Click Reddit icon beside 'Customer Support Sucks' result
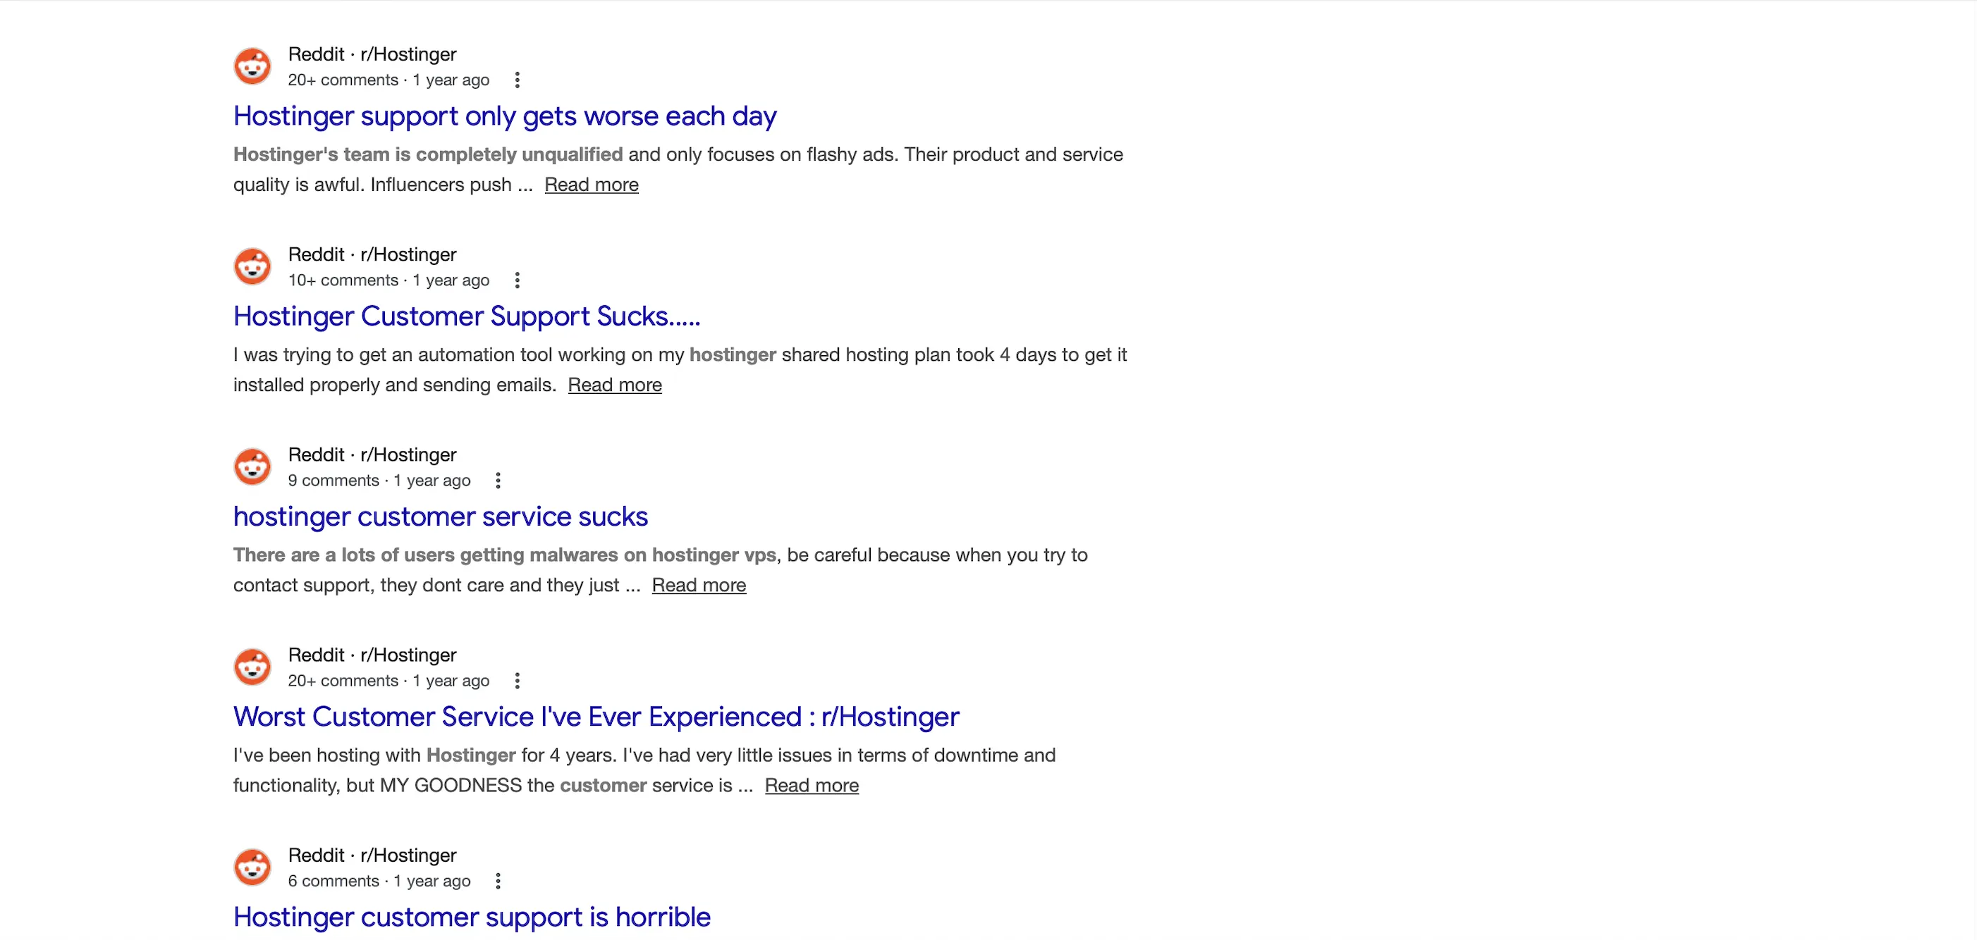Screen dimensions: 1977x940 pyautogui.click(x=252, y=267)
